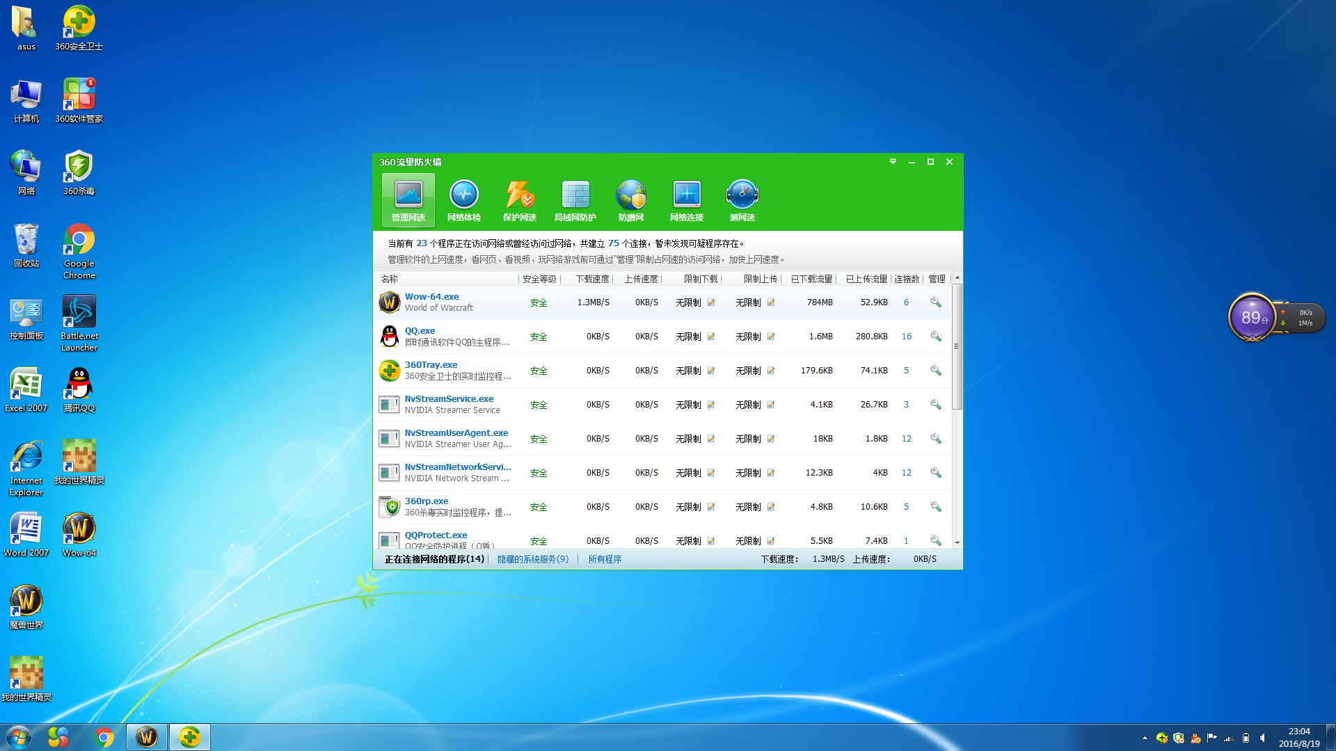The height and width of the screenshot is (751, 1336).
Task: Click the manage wrench for NvStreamService.exe
Action: pyautogui.click(x=936, y=405)
